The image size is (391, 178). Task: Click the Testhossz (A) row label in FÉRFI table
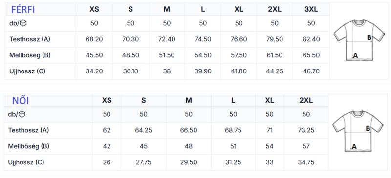pos(30,39)
